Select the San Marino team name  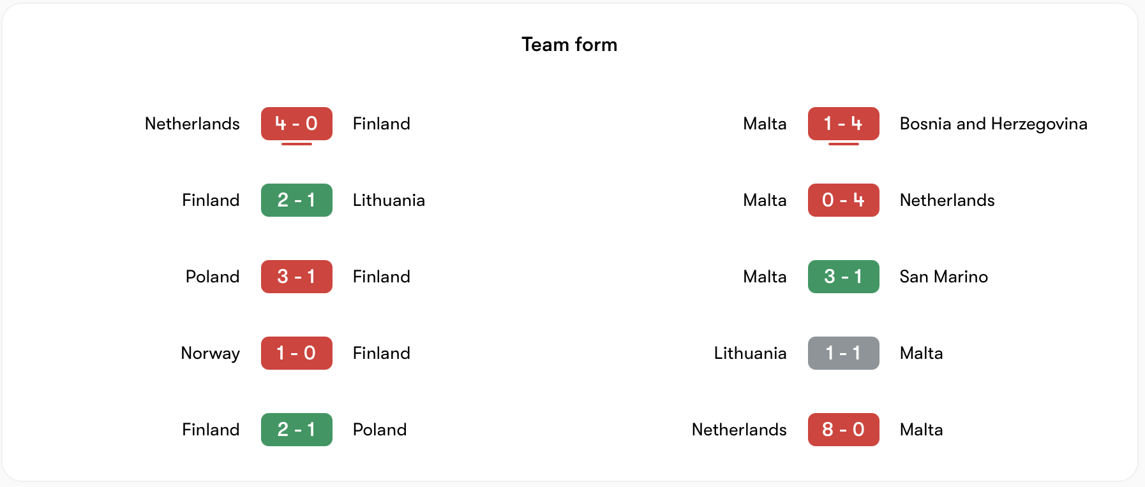(943, 277)
